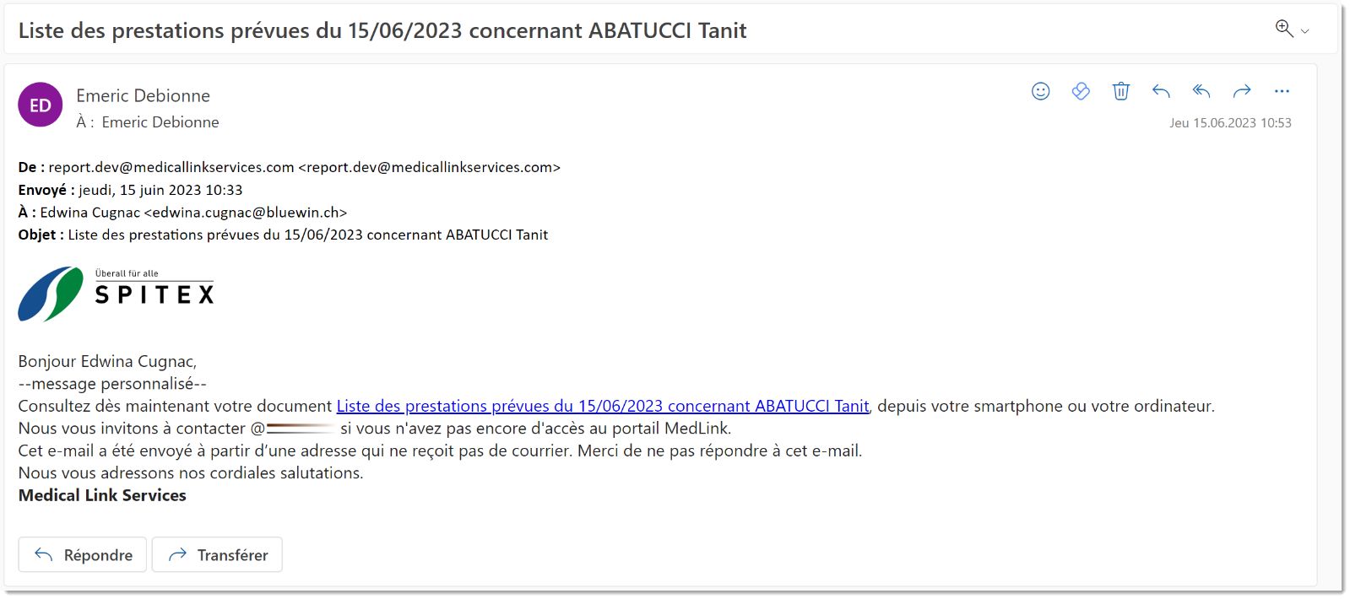Open the Liste des prestations prévues document link
Screen dimensions: 1350x599
[602, 406]
